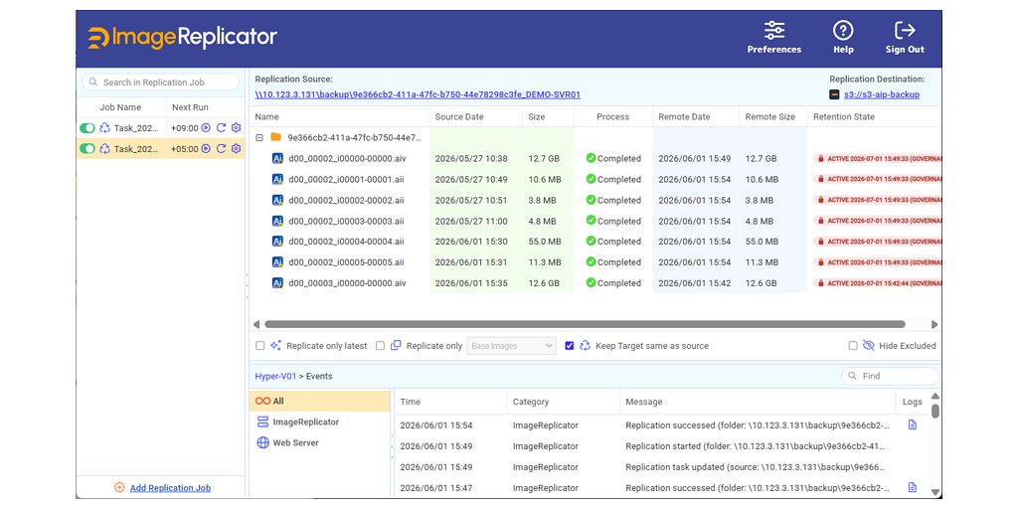Click the ImageReplicator logo
This screenshot has width=1018, height=509.
tap(183, 38)
